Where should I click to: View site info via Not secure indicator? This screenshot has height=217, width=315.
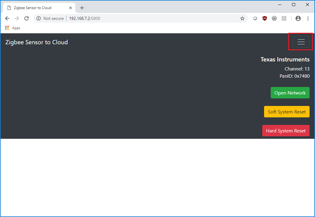50,18
